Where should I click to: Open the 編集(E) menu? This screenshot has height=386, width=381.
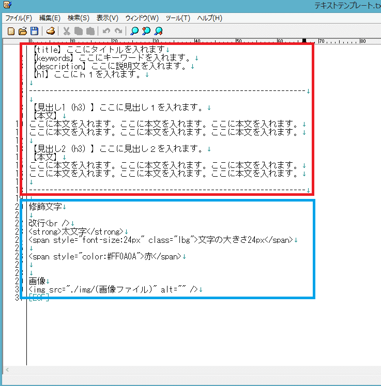50,18
